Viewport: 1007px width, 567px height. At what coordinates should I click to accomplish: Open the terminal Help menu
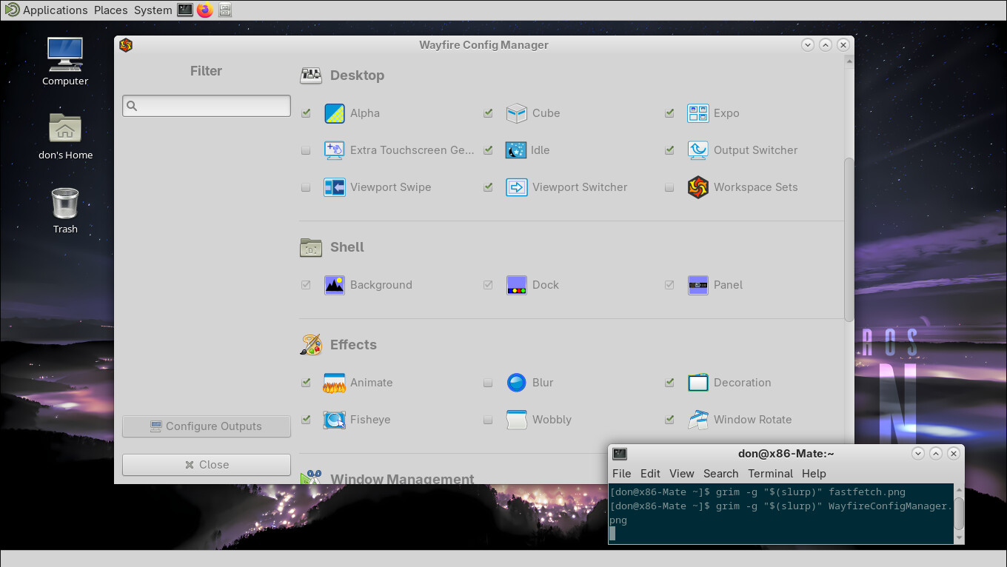coord(814,474)
